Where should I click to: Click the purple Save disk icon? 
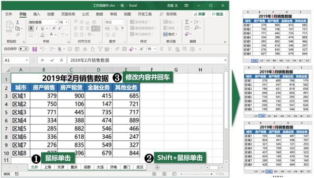(x=35, y=49)
